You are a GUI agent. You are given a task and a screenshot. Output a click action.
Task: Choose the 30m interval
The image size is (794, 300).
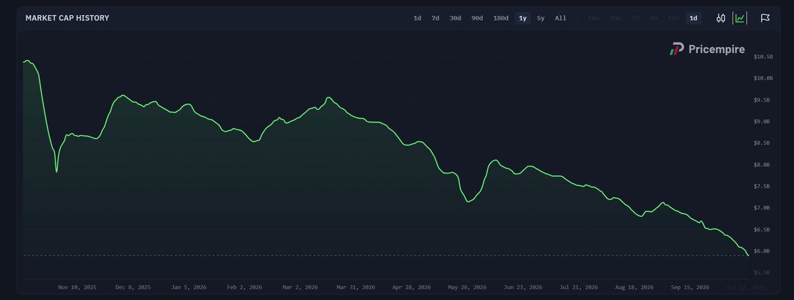pyautogui.click(x=615, y=18)
